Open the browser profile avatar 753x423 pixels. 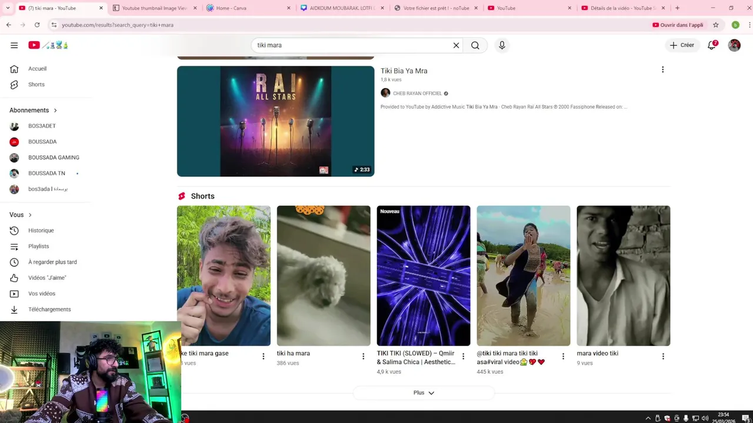tap(735, 25)
